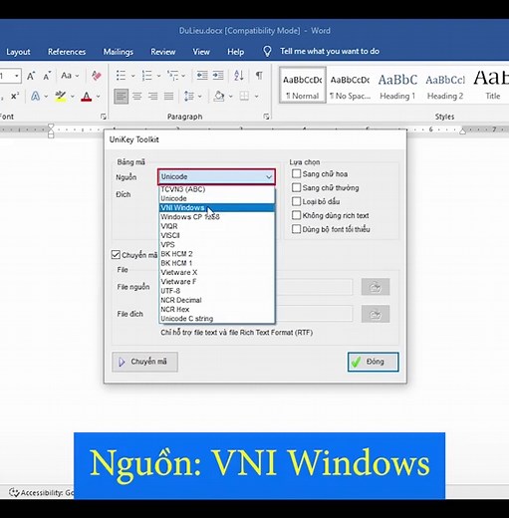
Task: Click the Đóng button
Action: pos(374,362)
